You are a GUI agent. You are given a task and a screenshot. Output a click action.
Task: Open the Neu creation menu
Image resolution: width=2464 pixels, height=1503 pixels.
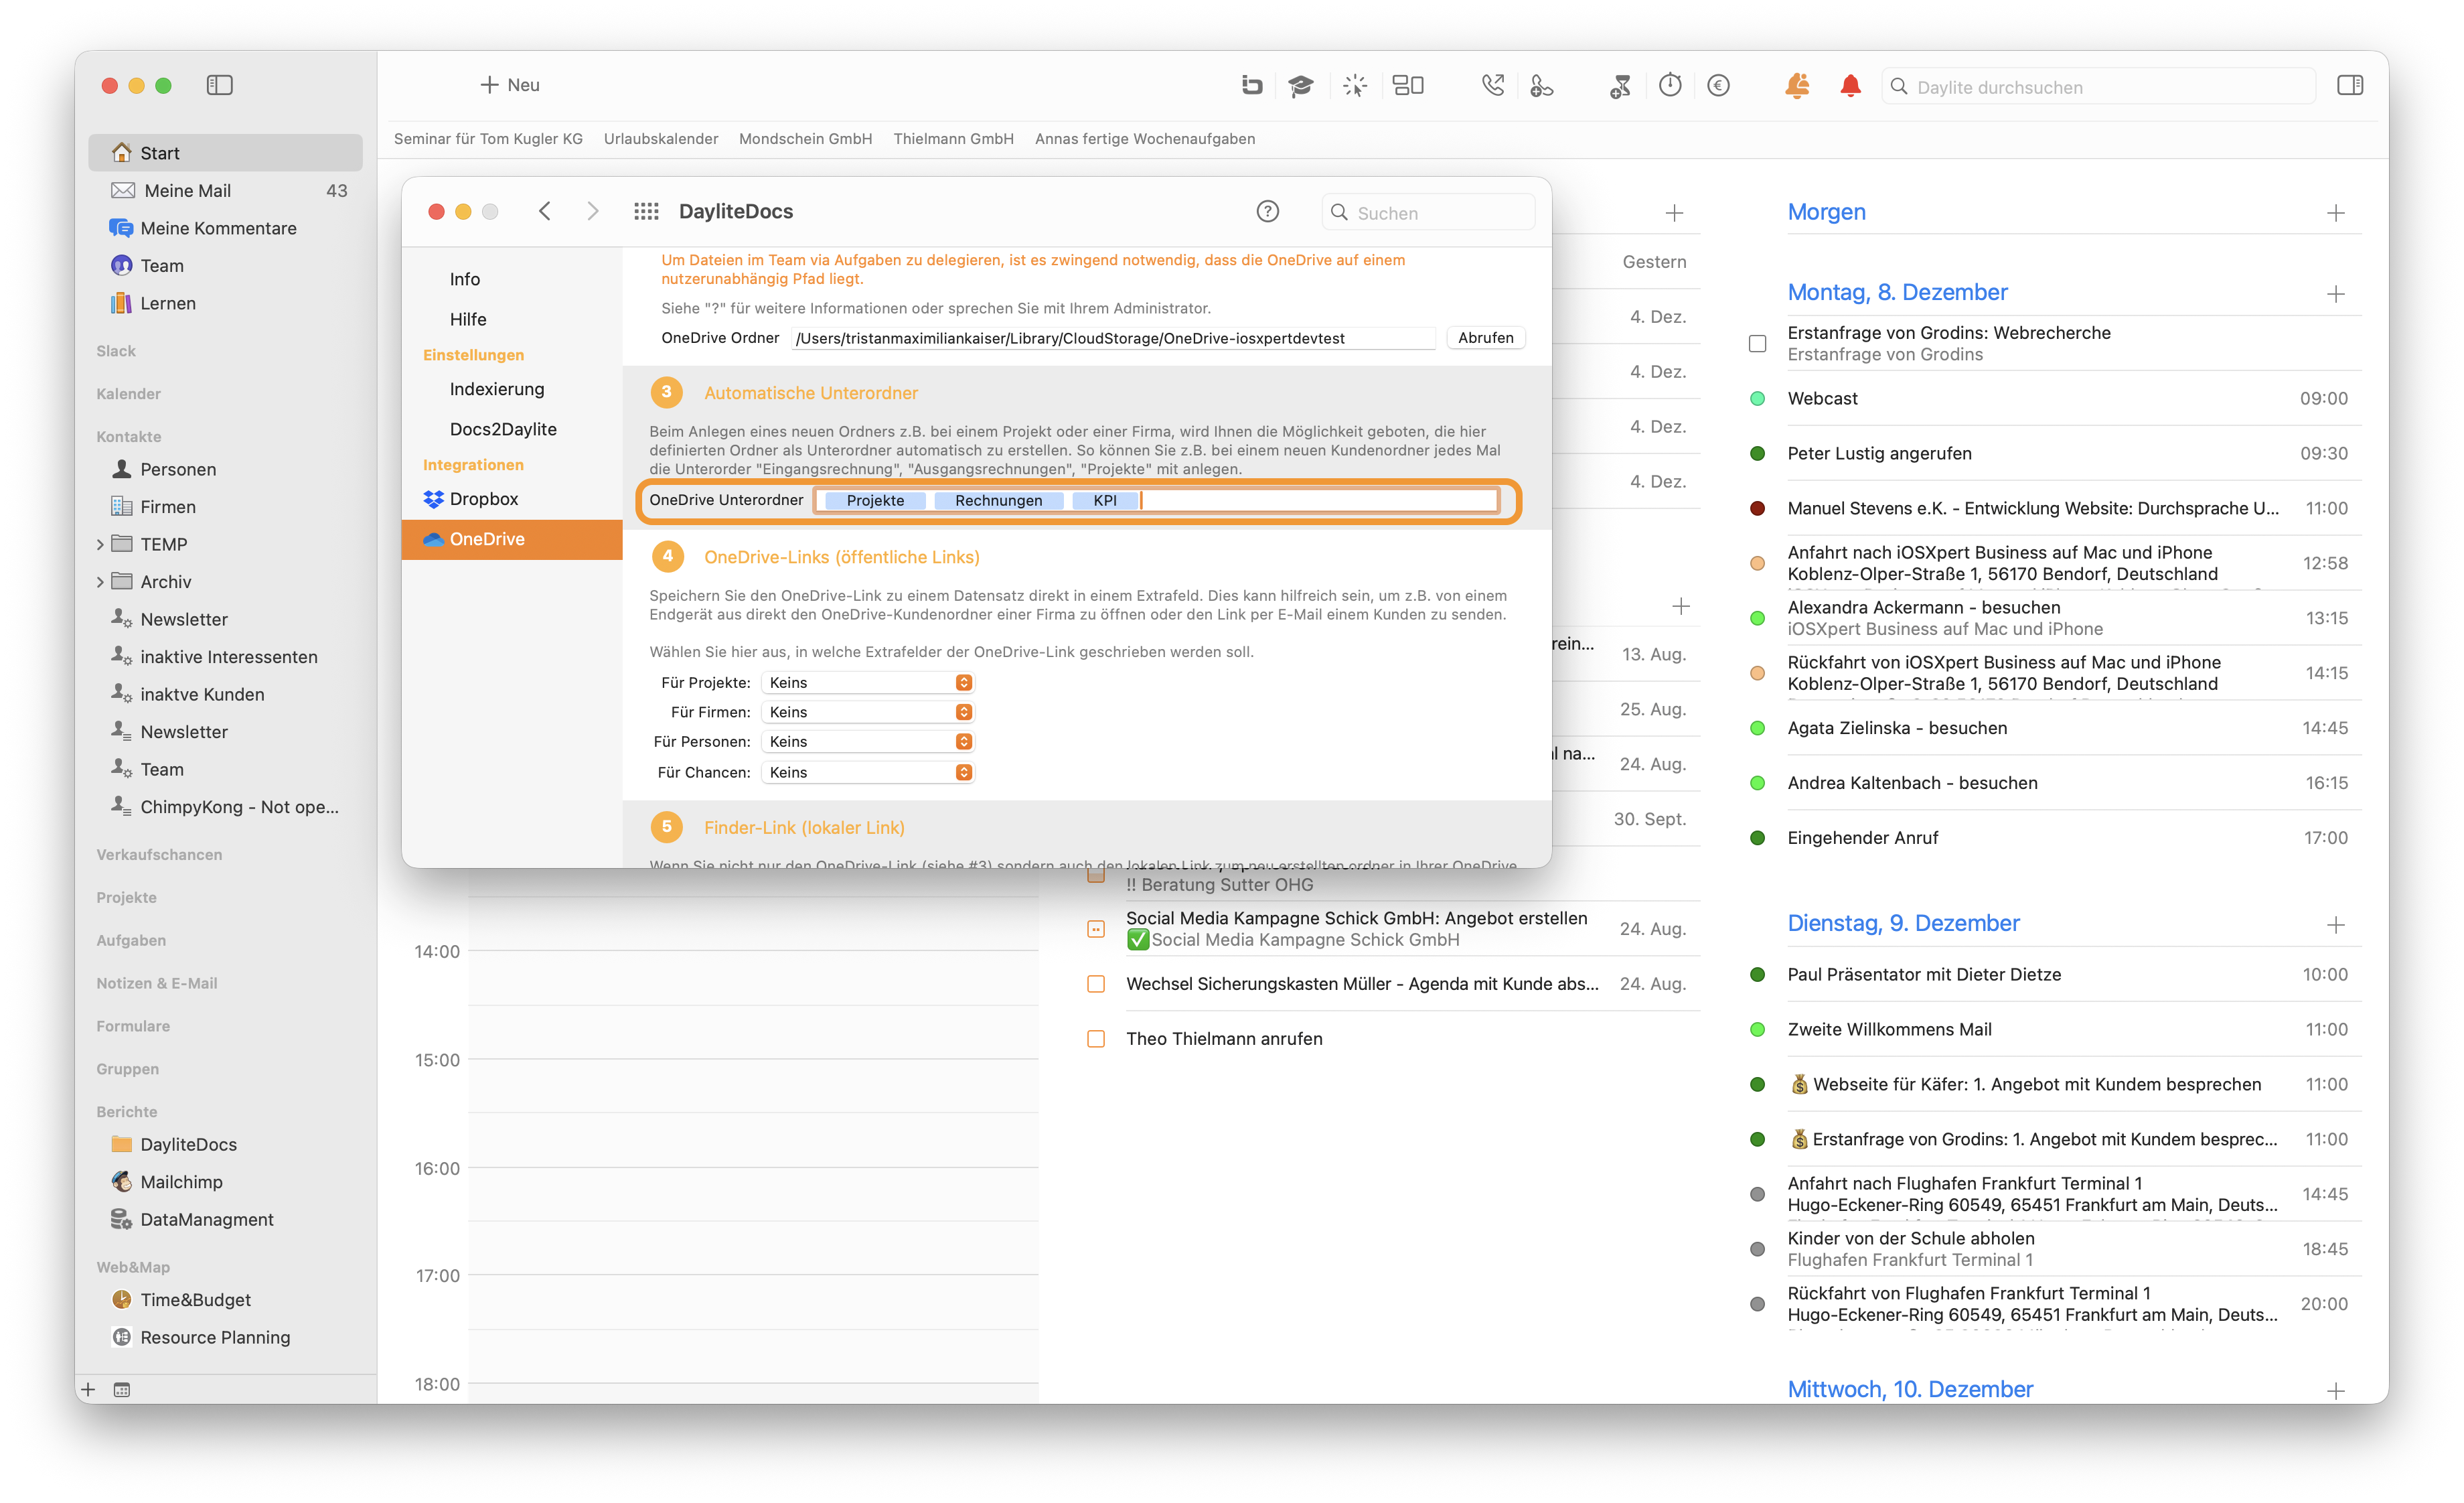(x=510, y=85)
